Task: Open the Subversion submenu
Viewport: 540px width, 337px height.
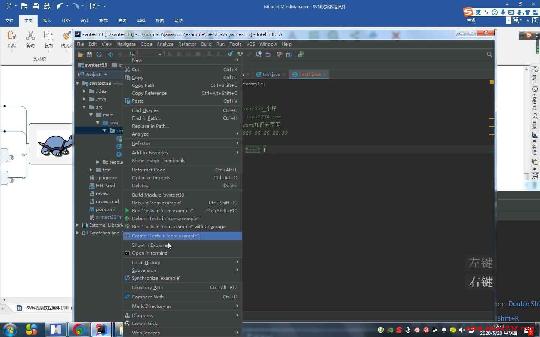Action: [182, 270]
